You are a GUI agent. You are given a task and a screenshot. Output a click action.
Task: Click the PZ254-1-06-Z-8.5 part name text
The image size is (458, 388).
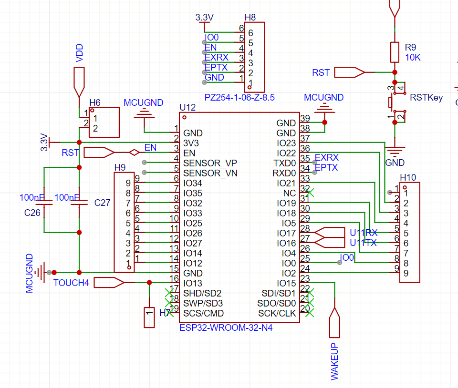[239, 98]
